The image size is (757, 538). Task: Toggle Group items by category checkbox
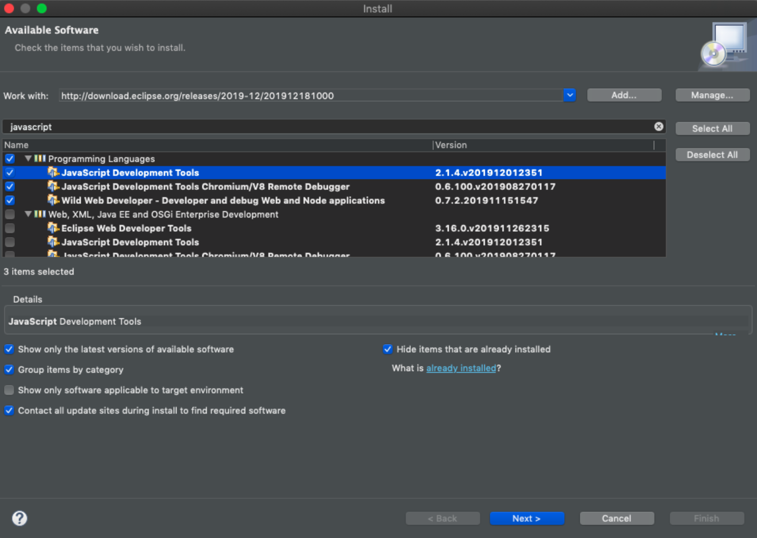pos(9,369)
